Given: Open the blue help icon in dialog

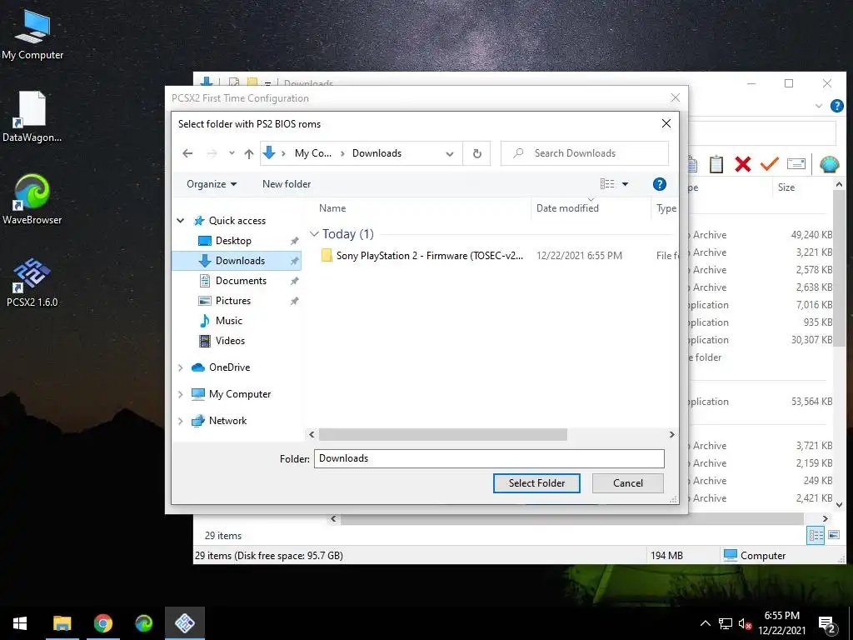Looking at the screenshot, I should (660, 184).
